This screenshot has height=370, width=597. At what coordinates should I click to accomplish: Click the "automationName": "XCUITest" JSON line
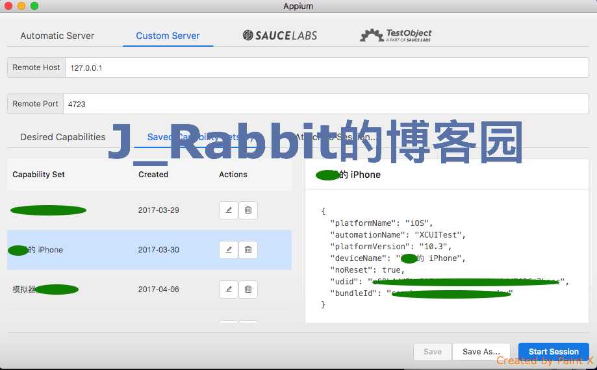[398, 235]
